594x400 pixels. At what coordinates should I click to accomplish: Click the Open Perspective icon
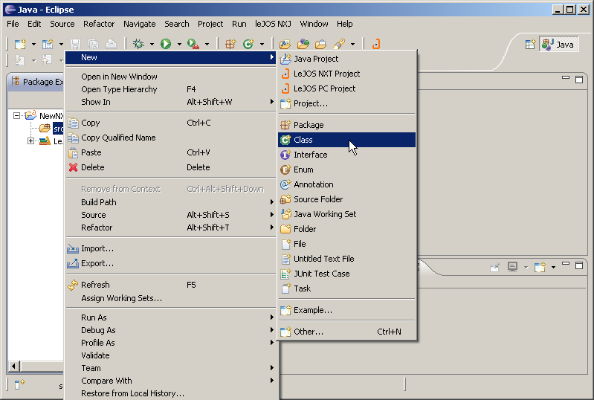pos(530,45)
